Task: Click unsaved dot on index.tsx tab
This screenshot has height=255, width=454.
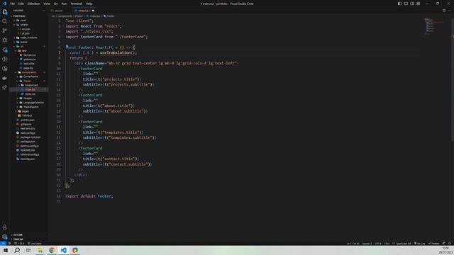Action: point(93,11)
